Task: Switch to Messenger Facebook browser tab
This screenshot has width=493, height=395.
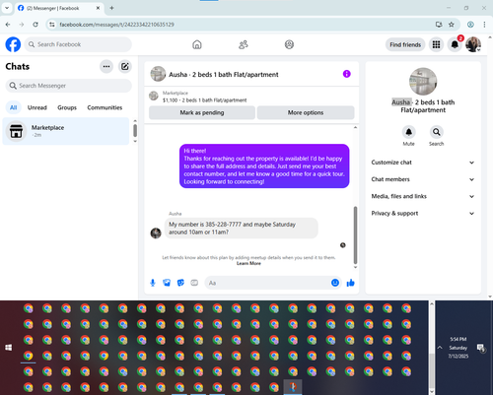Action: [x=58, y=8]
